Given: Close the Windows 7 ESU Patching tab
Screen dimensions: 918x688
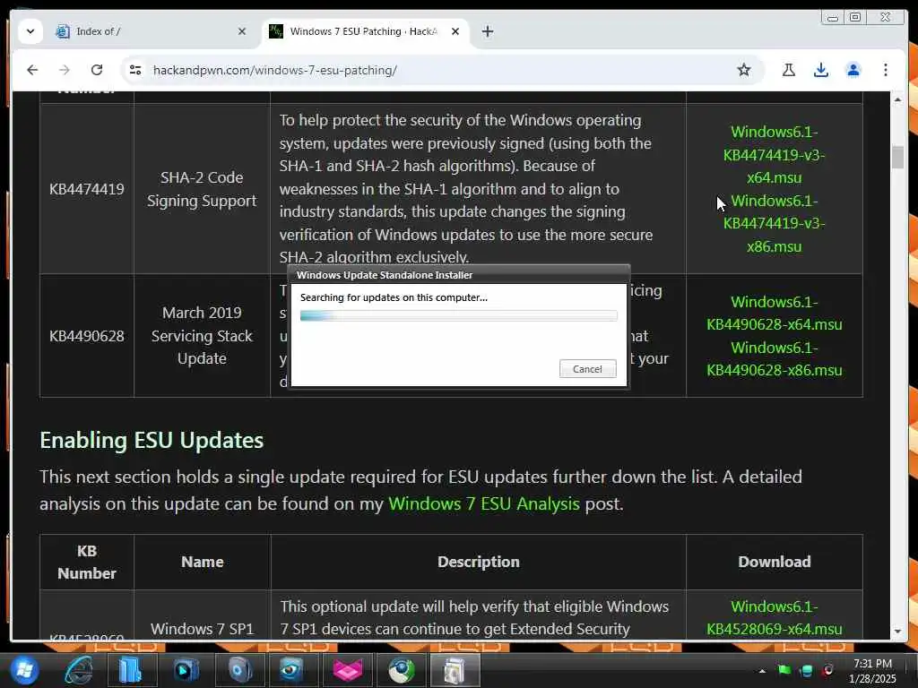Looking at the screenshot, I should pos(455,31).
